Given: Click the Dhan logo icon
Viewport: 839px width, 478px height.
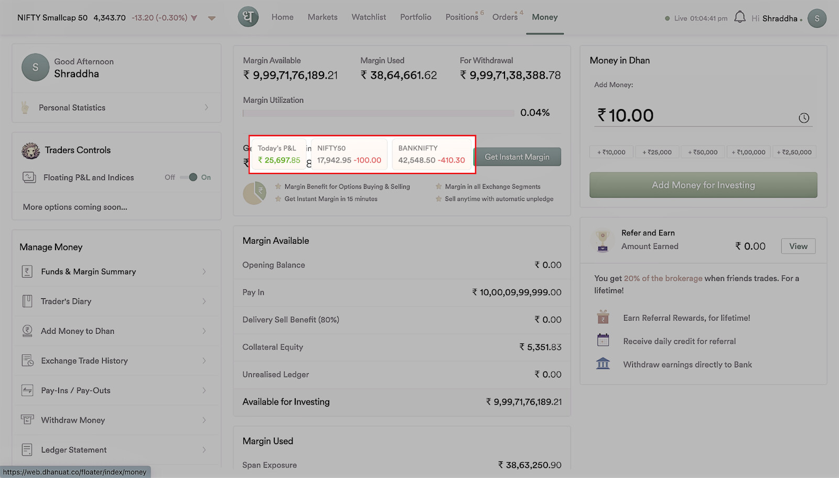Looking at the screenshot, I should coord(248,17).
